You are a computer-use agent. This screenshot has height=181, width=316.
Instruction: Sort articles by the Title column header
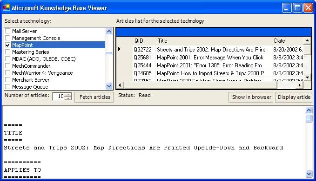pyautogui.click(x=214, y=41)
